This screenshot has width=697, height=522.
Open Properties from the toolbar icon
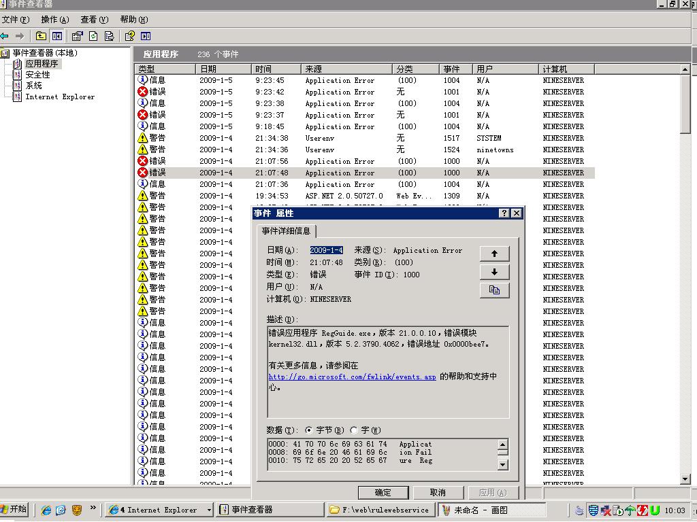pyautogui.click(x=77, y=36)
